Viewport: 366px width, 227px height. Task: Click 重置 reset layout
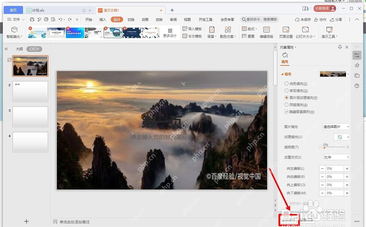click(248, 36)
